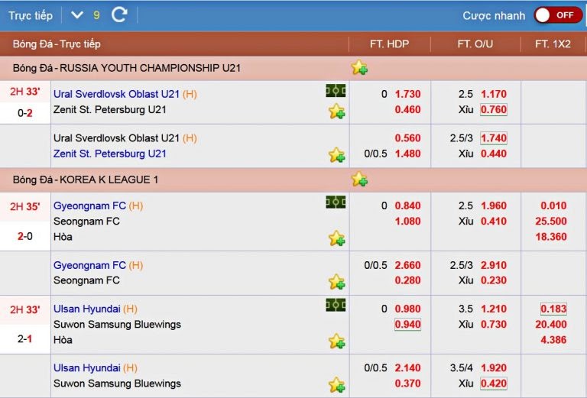
Task: Select Zenit handicap odds 0.460
Action: [x=407, y=109]
